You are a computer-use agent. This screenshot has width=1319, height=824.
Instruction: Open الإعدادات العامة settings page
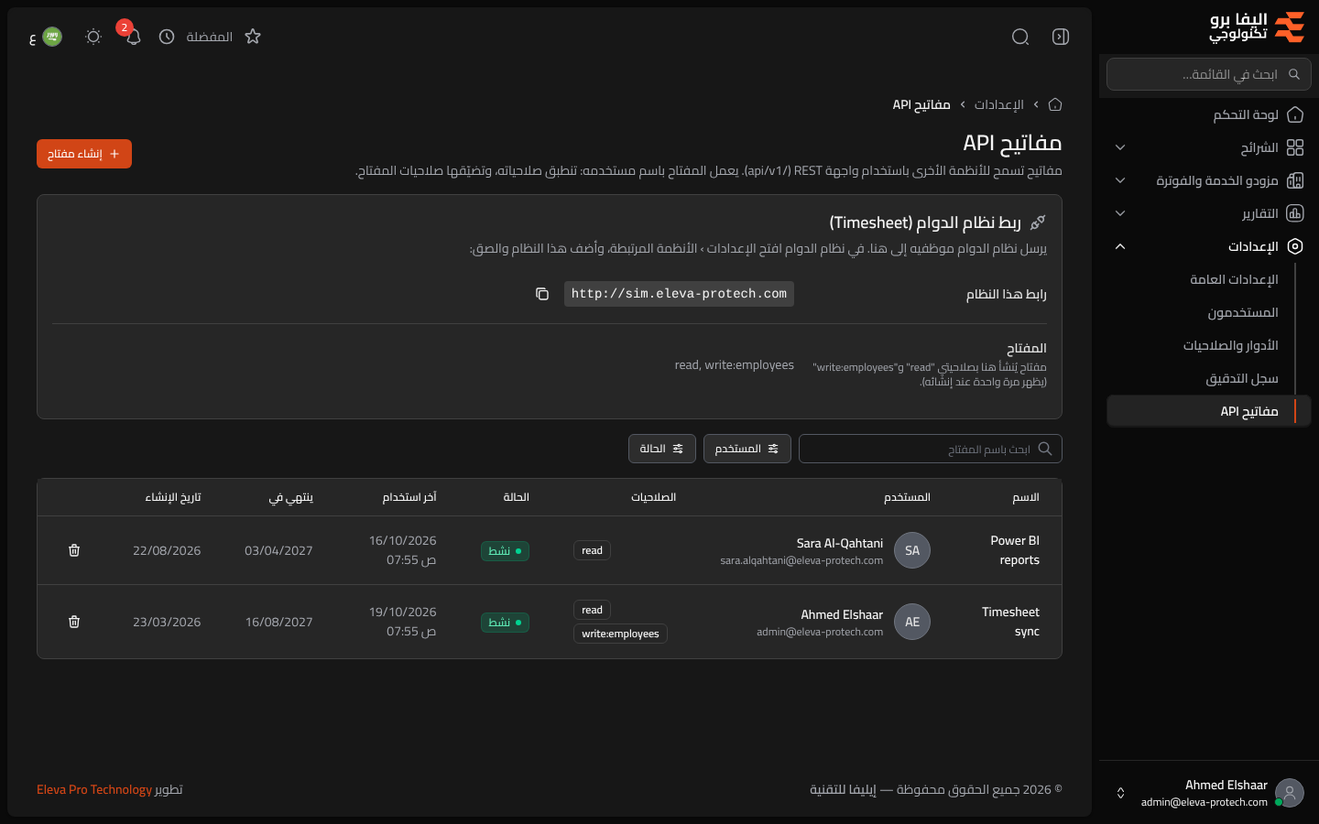coord(1234,279)
